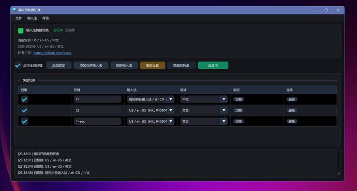
Task: Click the 隐藏到托盘 button
Action: [182, 65]
